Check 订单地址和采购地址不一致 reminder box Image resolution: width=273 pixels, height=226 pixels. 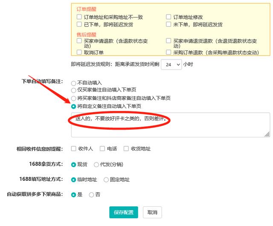coord(79,17)
